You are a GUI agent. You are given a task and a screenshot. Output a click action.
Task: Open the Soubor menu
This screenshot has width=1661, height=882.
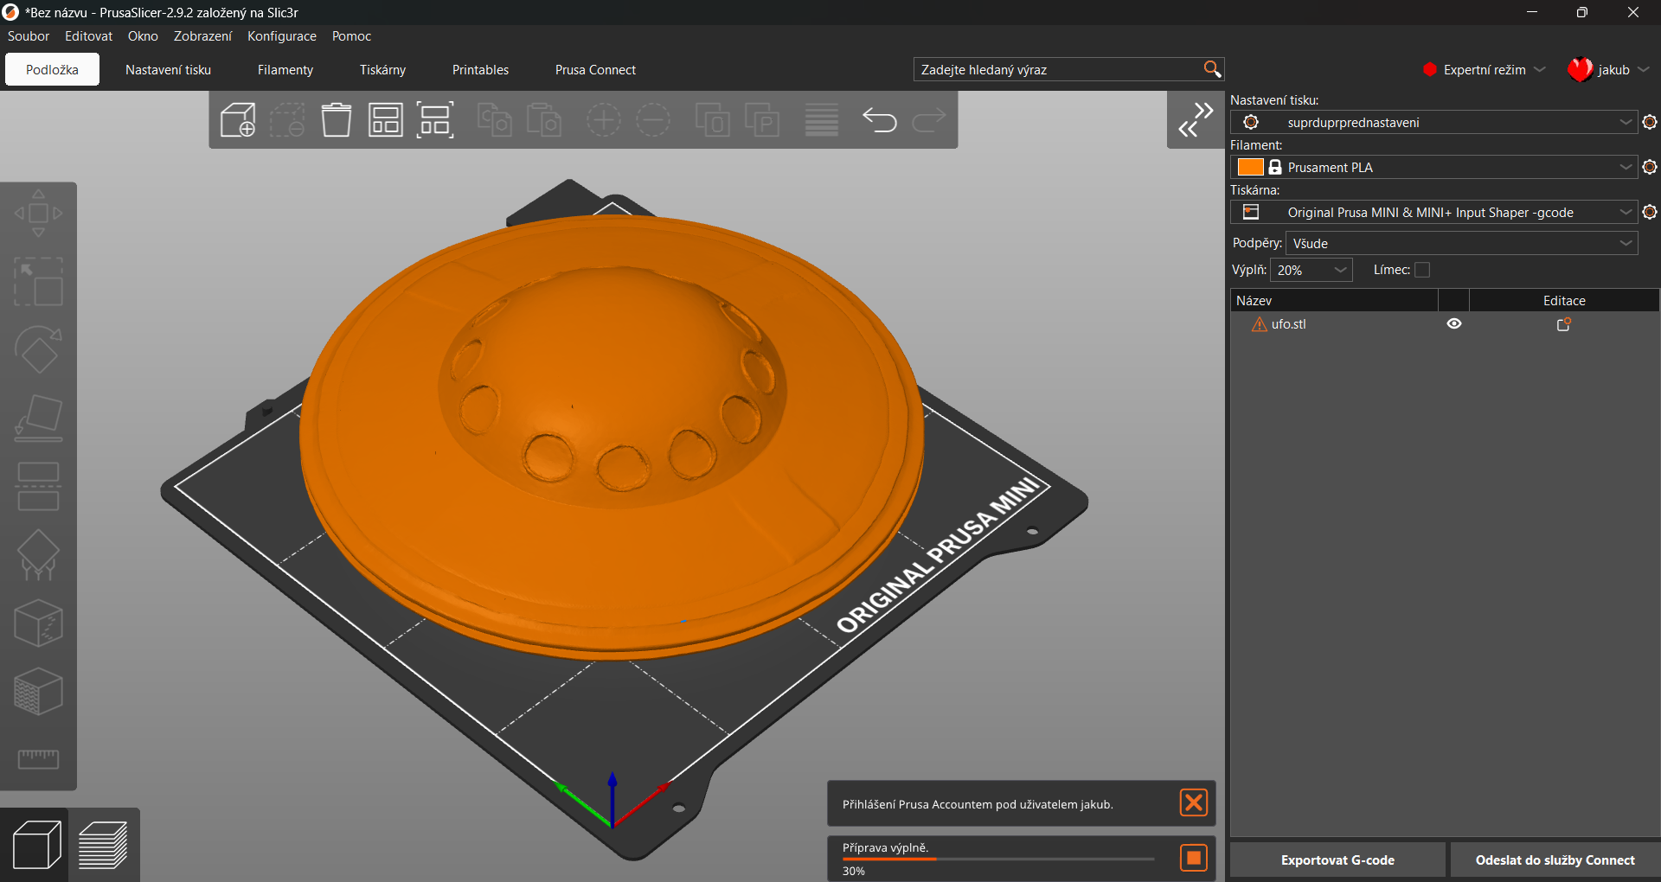coord(29,36)
